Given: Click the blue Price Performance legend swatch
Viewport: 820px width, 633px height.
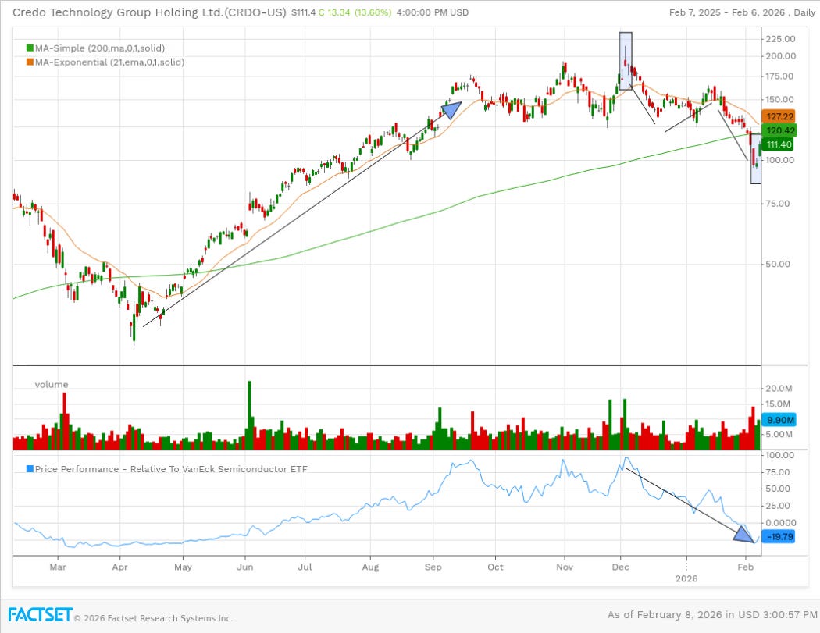Looking at the screenshot, I should (x=30, y=469).
